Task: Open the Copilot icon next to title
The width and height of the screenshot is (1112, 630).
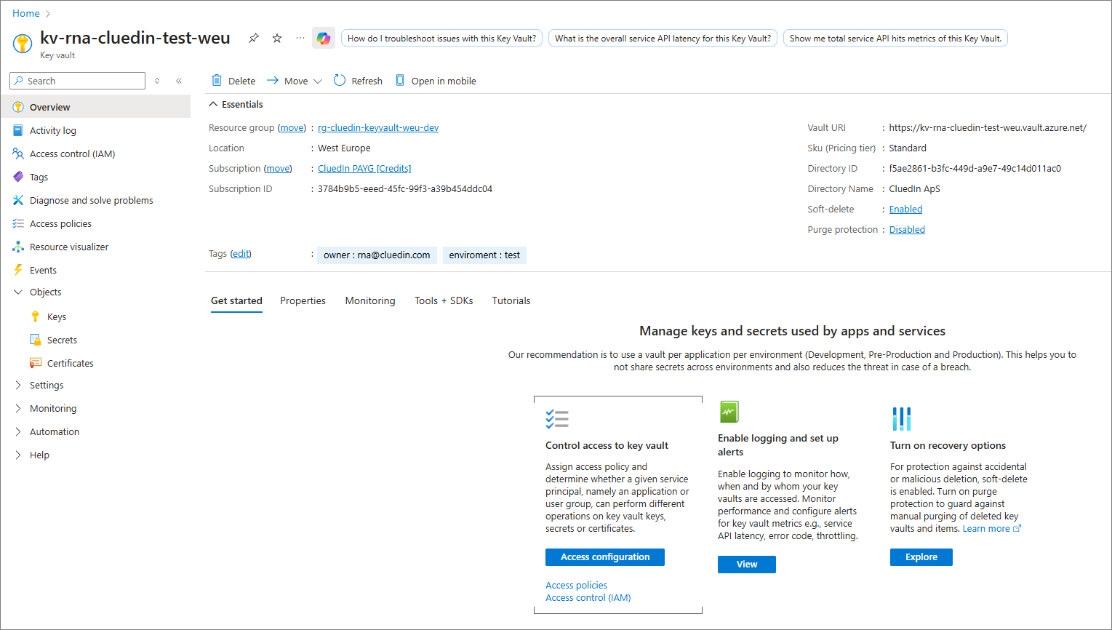Action: tap(324, 38)
